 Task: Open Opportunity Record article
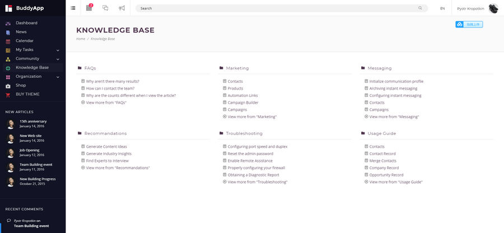click(386, 175)
